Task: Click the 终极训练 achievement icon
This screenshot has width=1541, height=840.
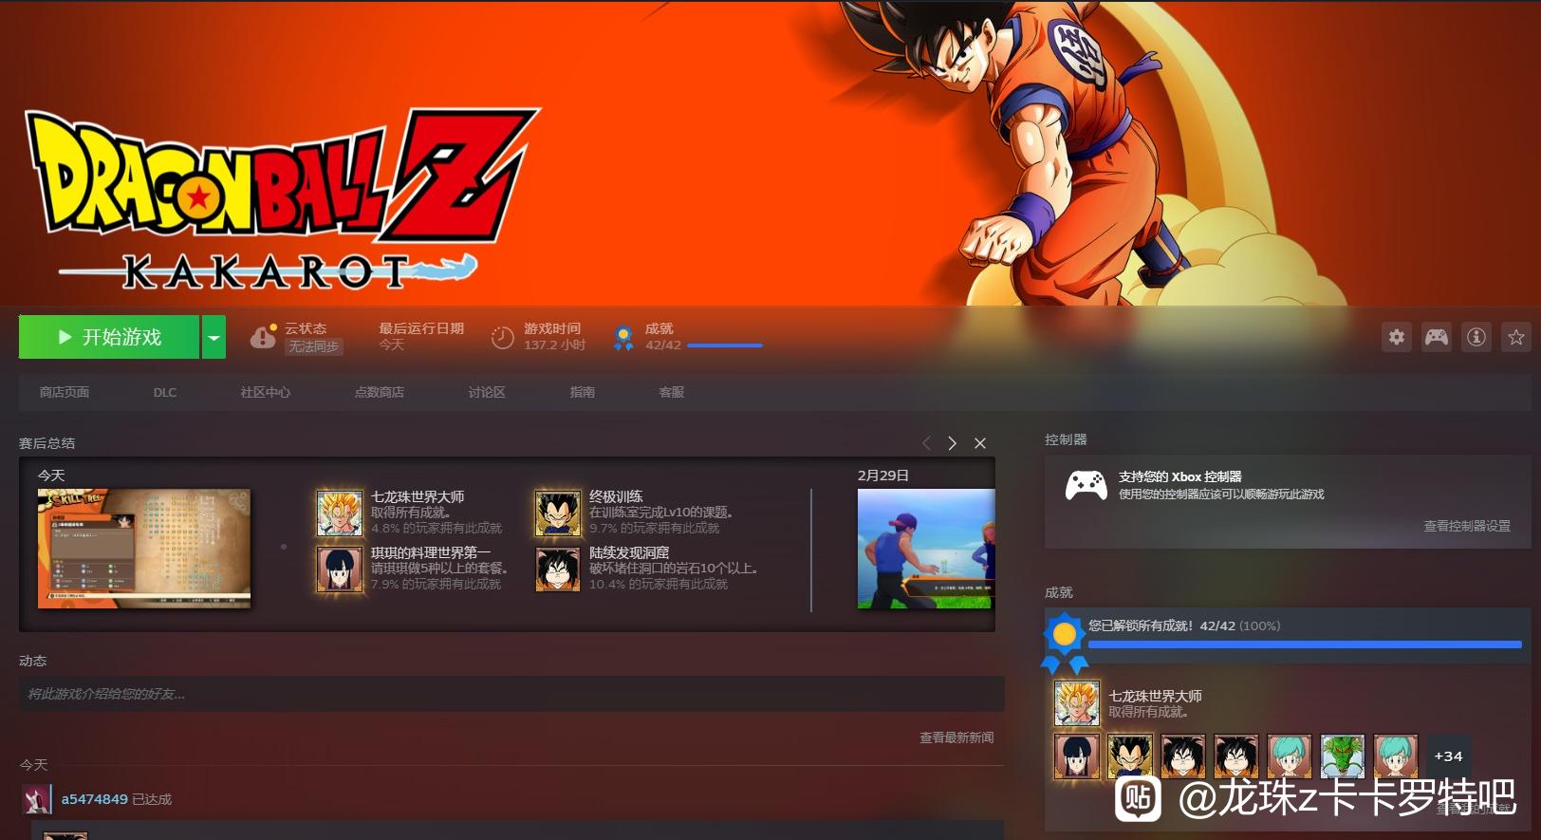Action: click(558, 513)
